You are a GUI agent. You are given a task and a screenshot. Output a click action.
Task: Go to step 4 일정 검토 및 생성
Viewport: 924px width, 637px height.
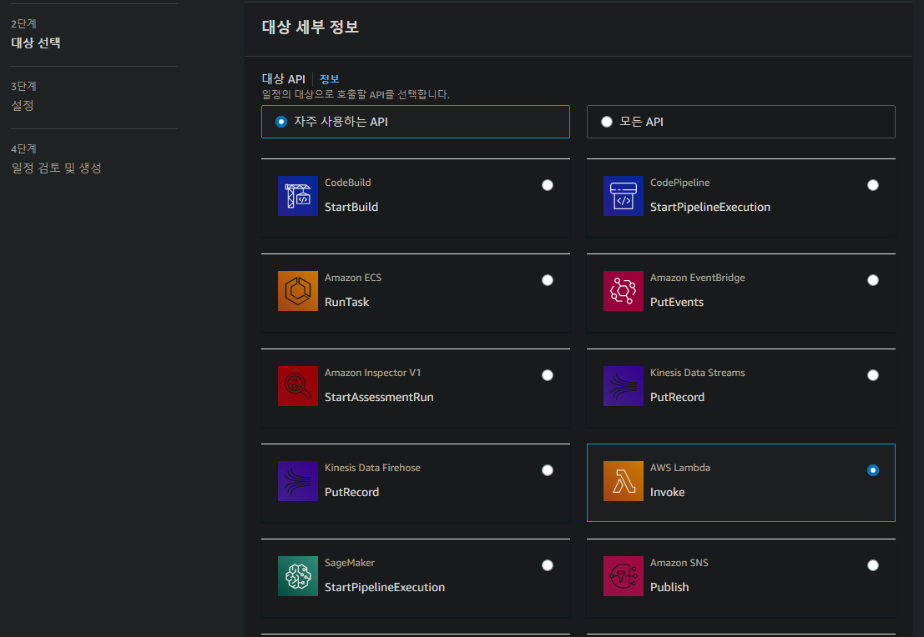pos(56,168)
